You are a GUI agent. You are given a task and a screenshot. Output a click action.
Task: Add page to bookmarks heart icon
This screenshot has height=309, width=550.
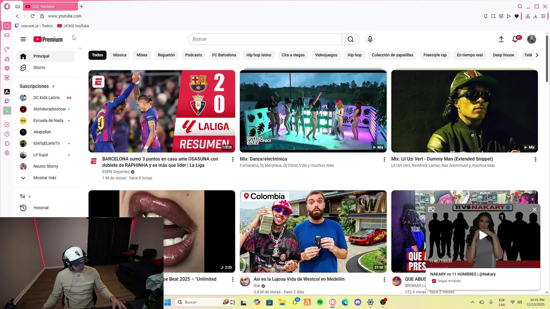(x=516, y=16)
